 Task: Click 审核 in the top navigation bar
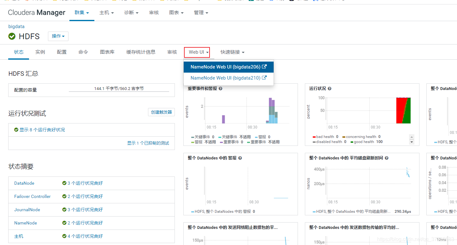coord(154,13)
